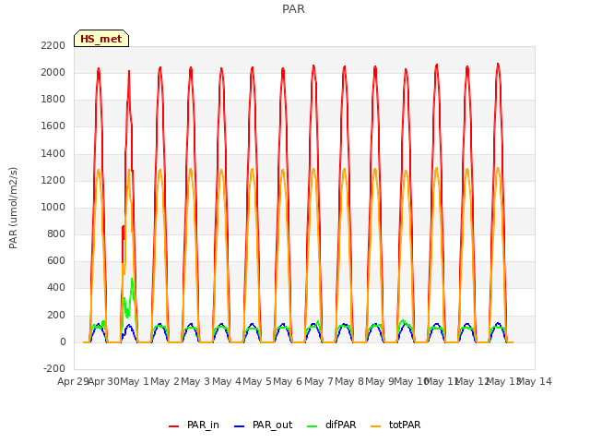Click the 200 y-axis tick label
590x443 pixels.
click(56, 315)
